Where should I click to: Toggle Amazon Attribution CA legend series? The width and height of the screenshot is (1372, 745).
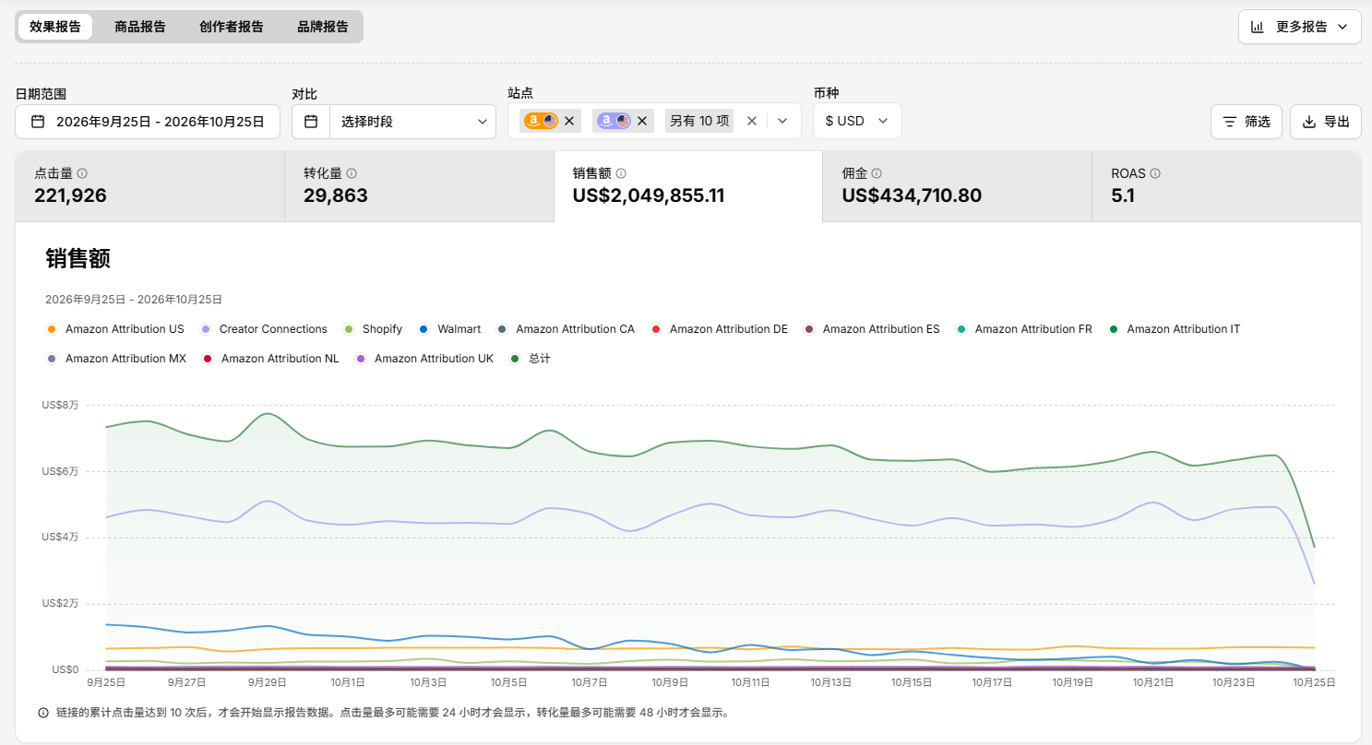pos(566,329)
